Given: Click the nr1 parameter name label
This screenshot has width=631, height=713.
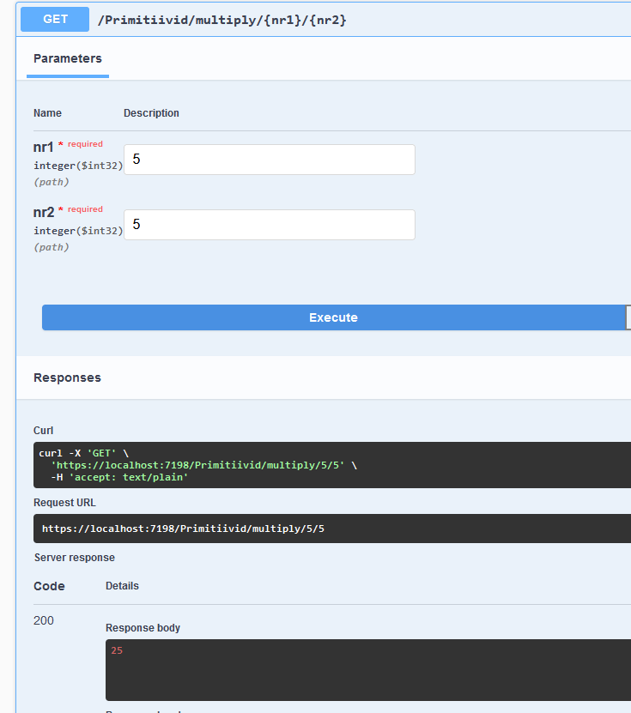Looking at the screenshot, I should tap(43, 147).
